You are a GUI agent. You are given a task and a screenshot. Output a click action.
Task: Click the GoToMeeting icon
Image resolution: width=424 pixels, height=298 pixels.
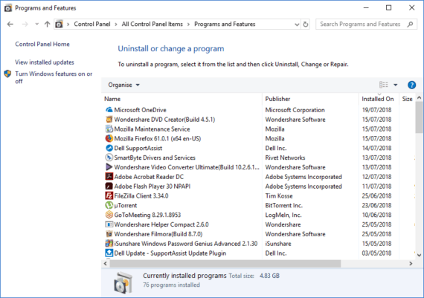(x=109, y=215)
